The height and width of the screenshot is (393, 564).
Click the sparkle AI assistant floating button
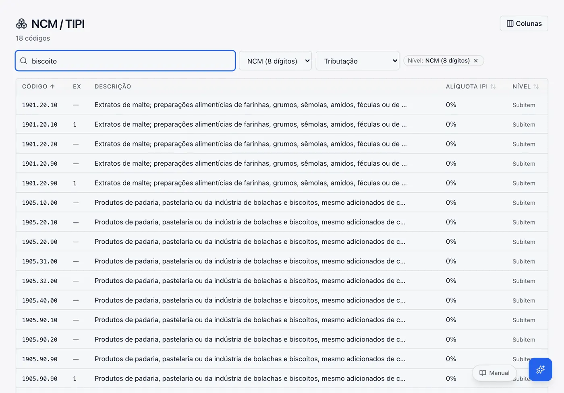click(540, 369)
